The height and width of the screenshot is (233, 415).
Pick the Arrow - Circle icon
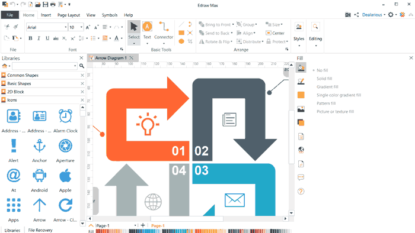(x=65, y=205)
